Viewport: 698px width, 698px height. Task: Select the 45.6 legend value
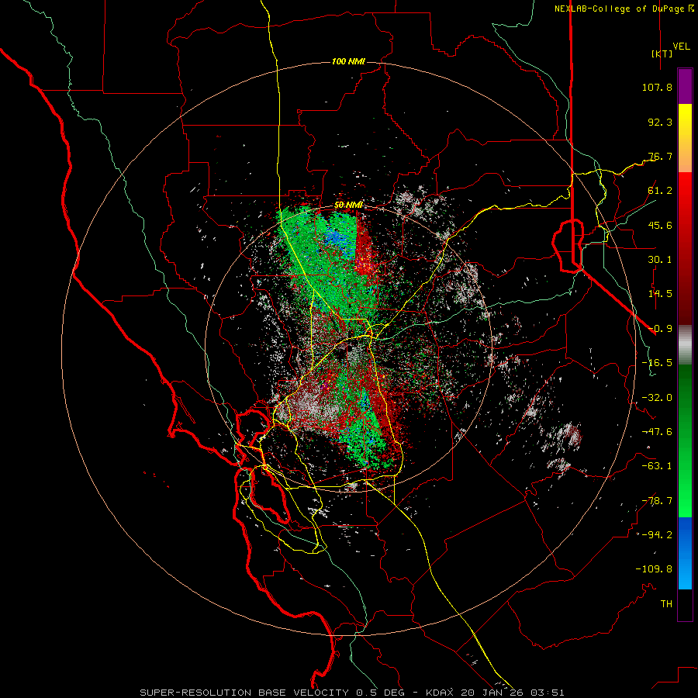click(x=660, y=225)
